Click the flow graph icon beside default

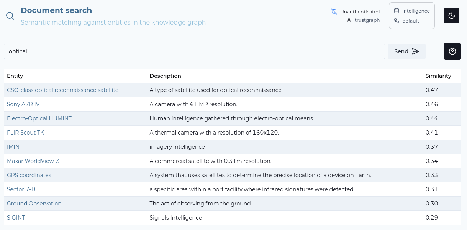(x=396, y=21)
